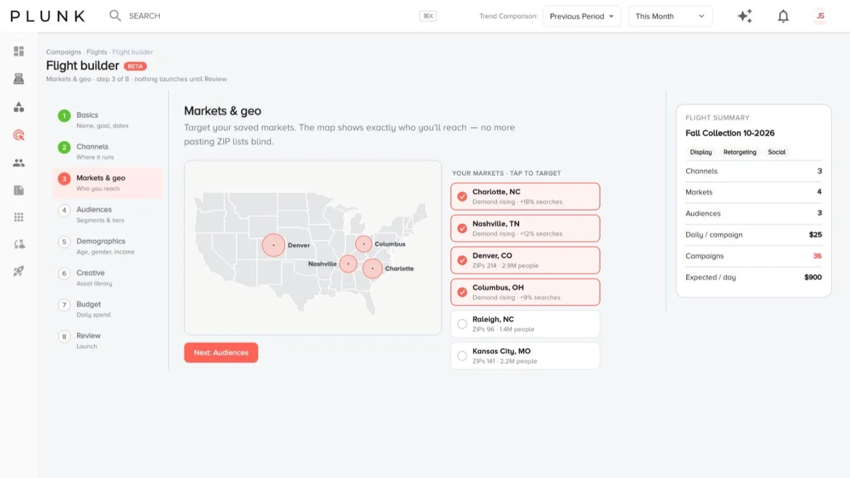This screenshot has height=478, width=850.
Task: Click the Retargeting tag in Flight Summary
Action: coord(739,152)
